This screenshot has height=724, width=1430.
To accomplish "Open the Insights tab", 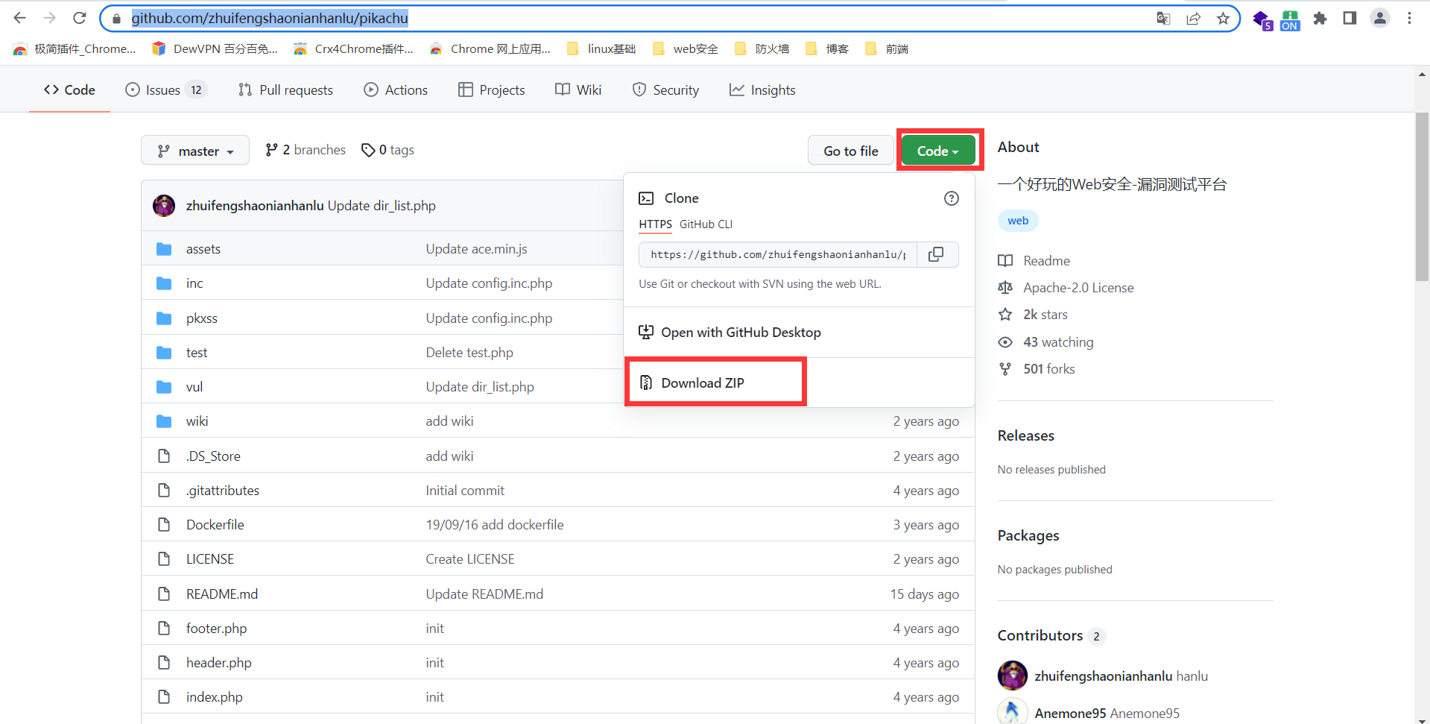I will (x=762, y=90).
